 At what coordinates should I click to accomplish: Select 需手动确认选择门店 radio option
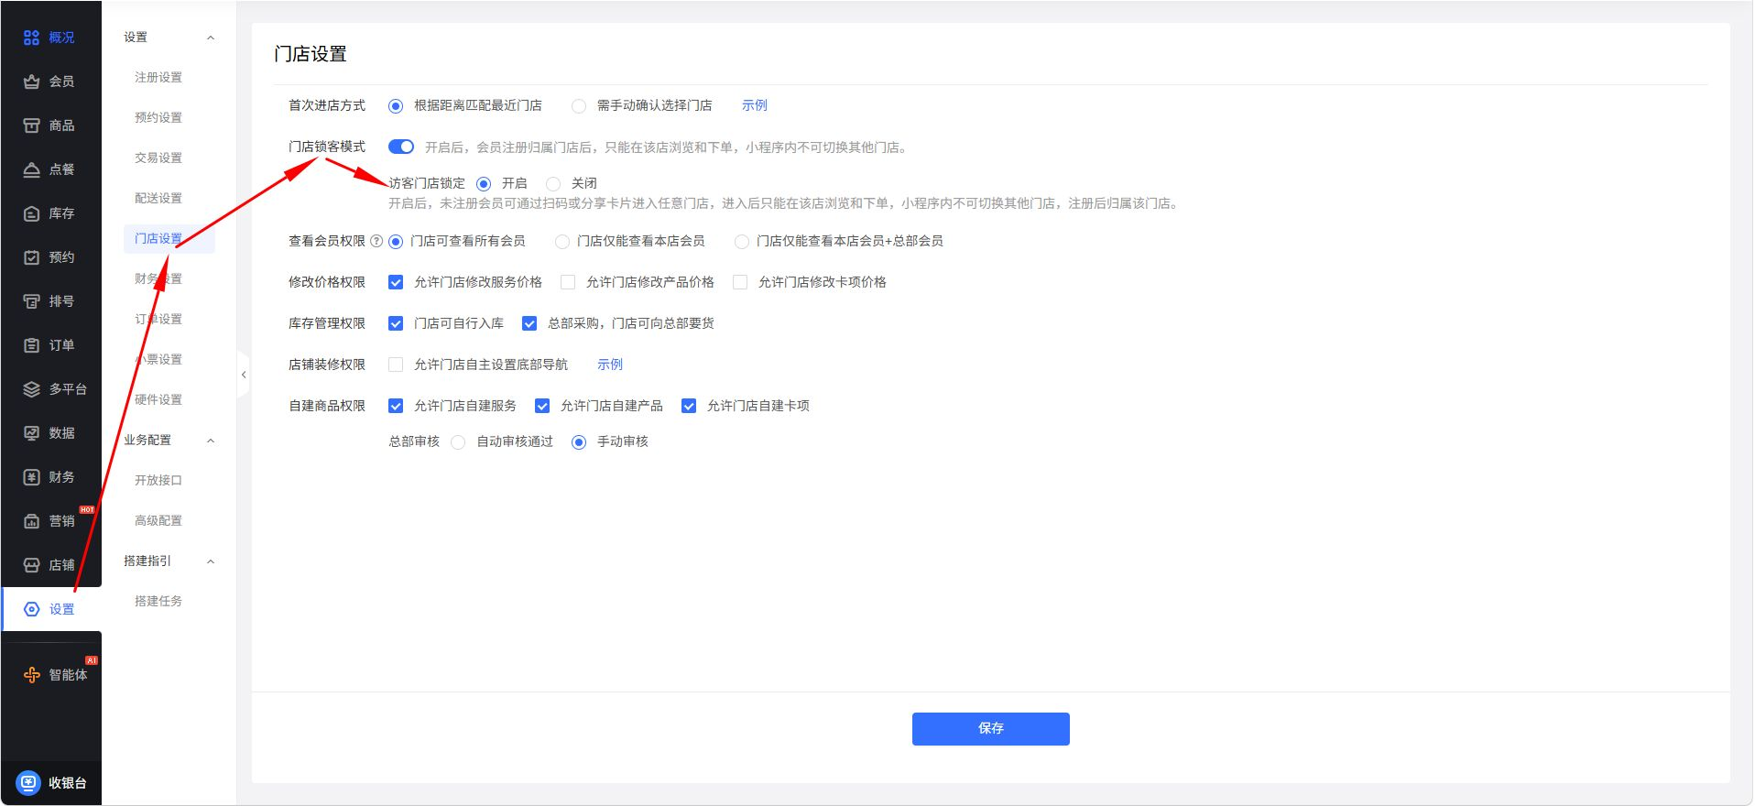[579, 106]
